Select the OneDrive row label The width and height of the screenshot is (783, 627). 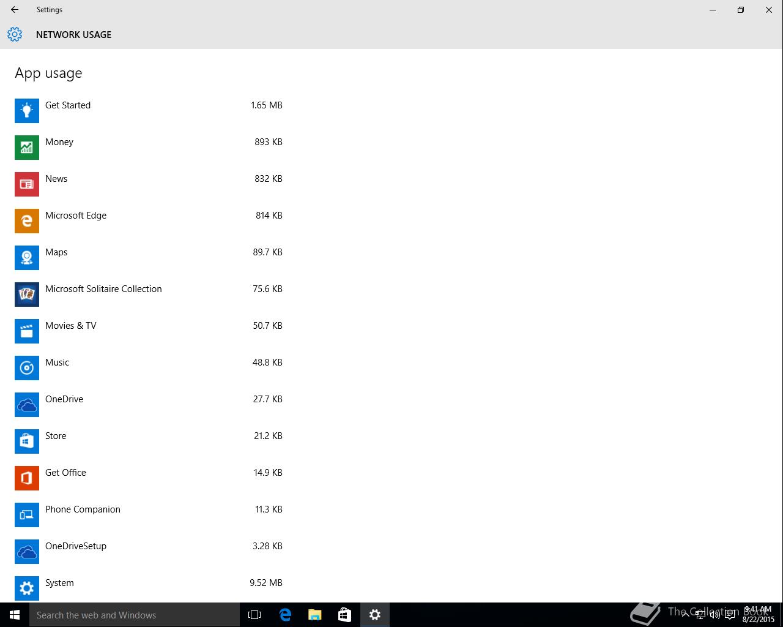pyautogui.click(x=64, y=399)
